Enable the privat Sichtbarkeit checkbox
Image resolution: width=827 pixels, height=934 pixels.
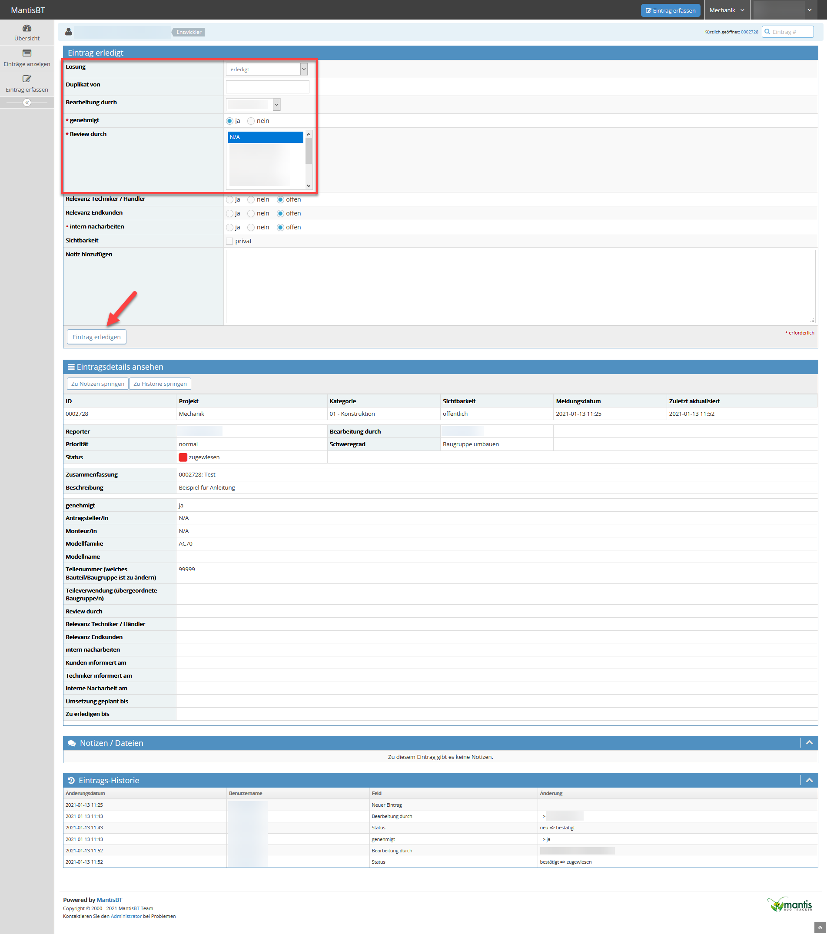pos(229,241)
